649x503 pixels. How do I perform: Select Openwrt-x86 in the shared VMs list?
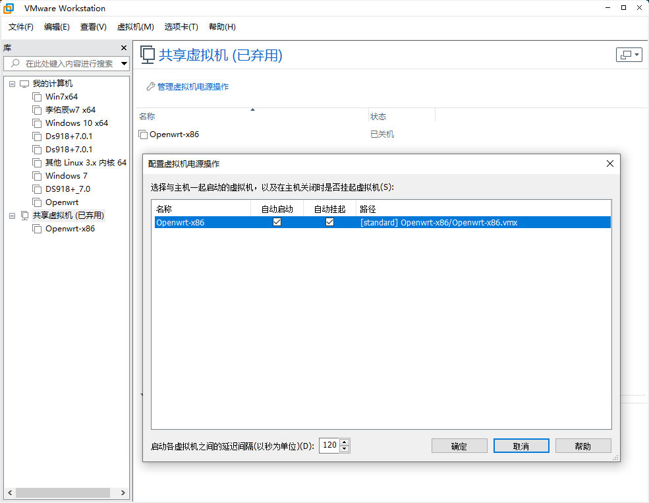(x=174, y=134)
